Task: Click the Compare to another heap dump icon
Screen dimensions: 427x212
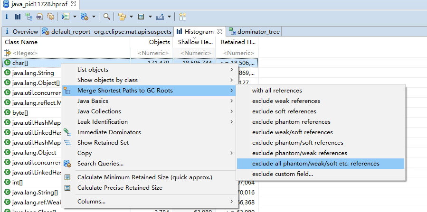Action: coord(182,17)
